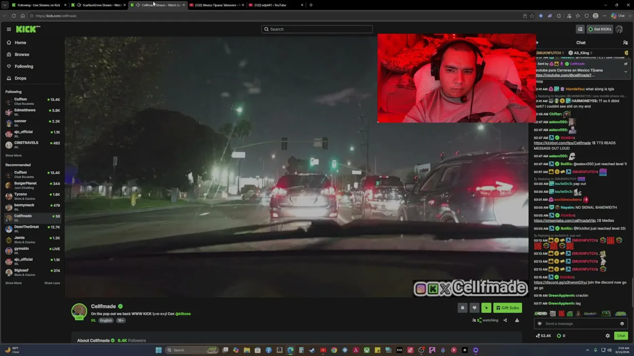Toggle the follow heart for Cellfmade
Screen dimensions: 634x356
click(474, 308)
